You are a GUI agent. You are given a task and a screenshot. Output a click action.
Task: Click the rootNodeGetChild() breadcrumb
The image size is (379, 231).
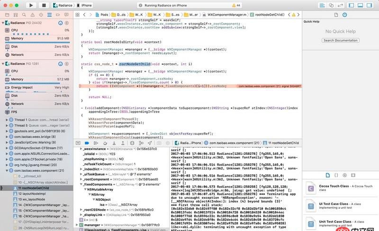pos(267,15)
